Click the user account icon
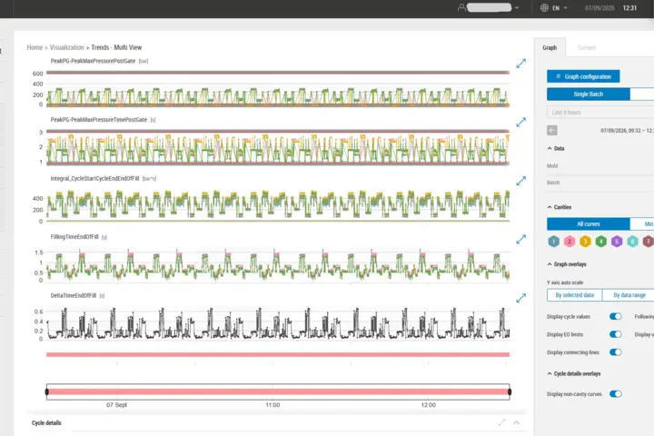The width and height of the screenshot is (654, 436). pyautogui.click(x=461, y=7)
